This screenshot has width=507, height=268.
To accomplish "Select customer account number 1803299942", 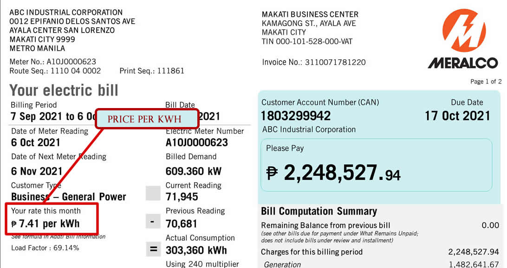I will (296, 115).
